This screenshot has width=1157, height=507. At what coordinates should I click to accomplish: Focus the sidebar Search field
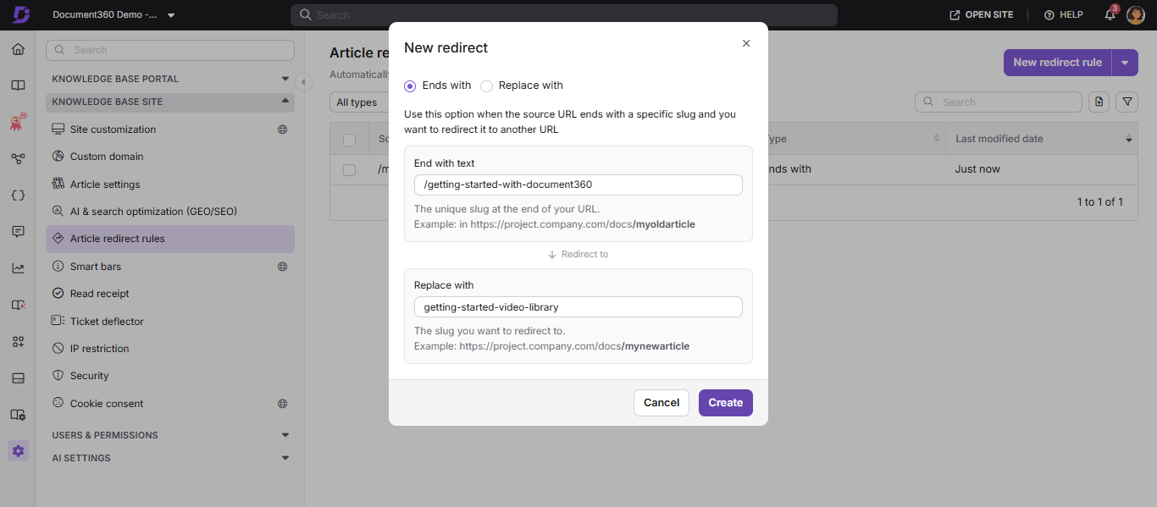coord(170,50)
